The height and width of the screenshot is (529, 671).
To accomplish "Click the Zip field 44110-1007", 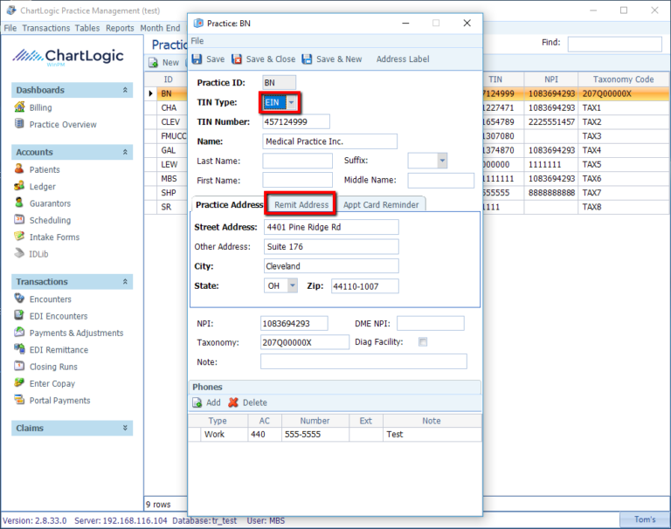I will coord(365,286).
